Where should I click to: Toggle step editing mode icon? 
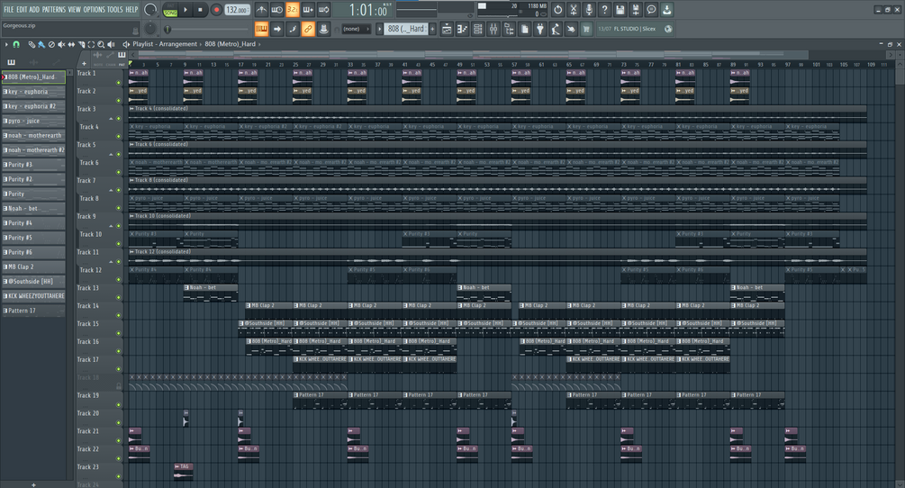click(293, 29)
